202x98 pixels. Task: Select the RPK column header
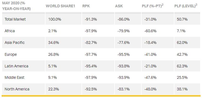[86, 6]
